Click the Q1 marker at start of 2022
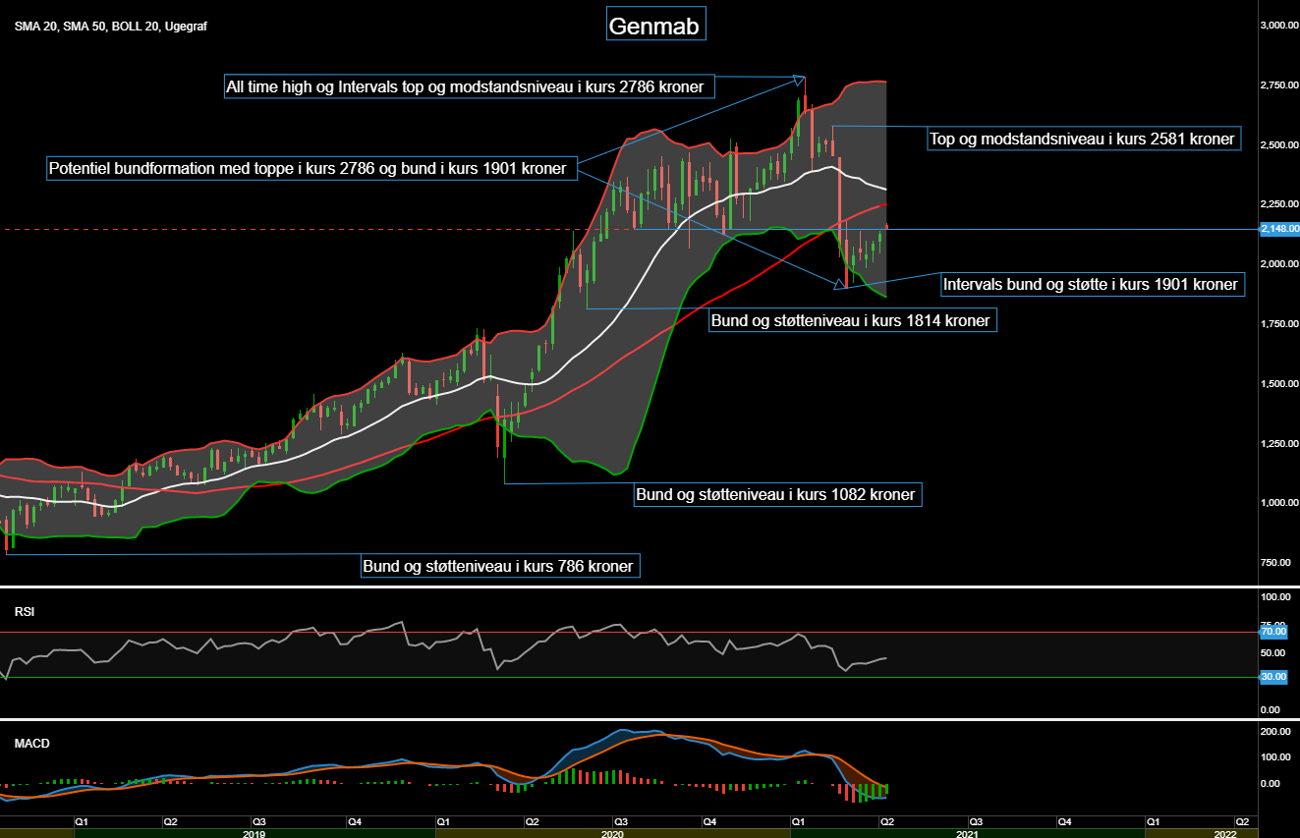Screen dimensions: 1300x838 click(x=1154, y=820)
